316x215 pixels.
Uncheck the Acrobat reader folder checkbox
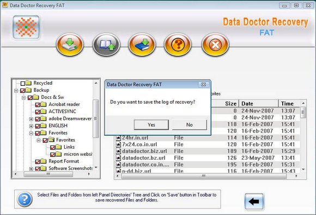(x=38, y=105)
